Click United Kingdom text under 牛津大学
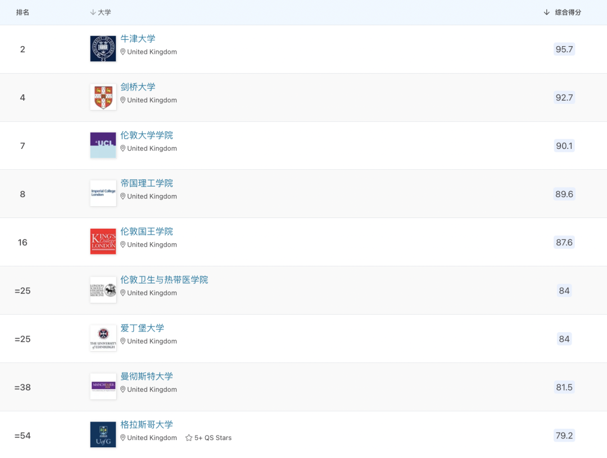The image size is (607, 458). [152, 52]
